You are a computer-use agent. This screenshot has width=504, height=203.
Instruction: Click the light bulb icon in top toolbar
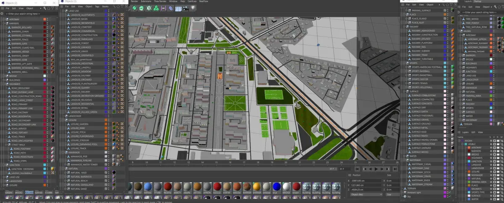click(x=193, y=8)
